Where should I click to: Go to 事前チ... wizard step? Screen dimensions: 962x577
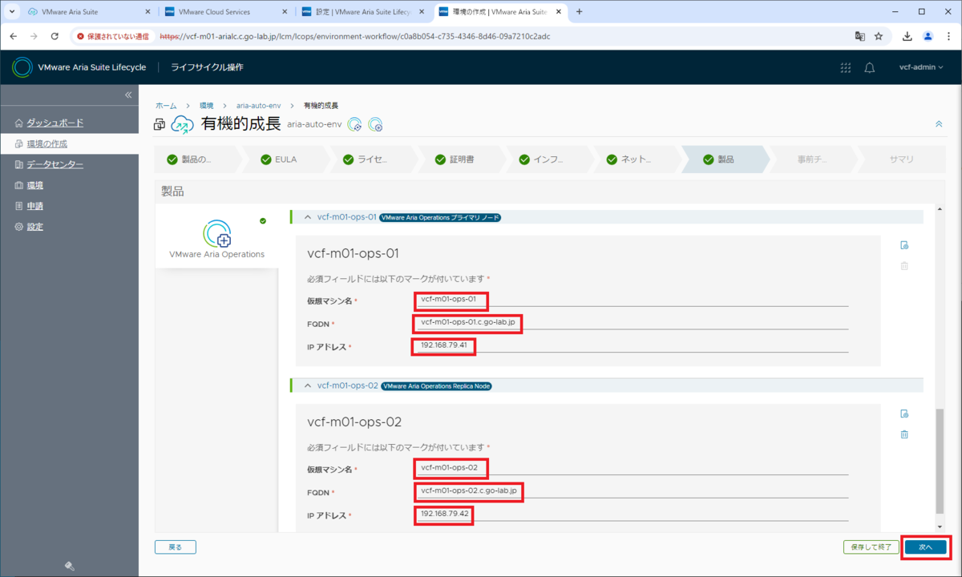point(812,159)
